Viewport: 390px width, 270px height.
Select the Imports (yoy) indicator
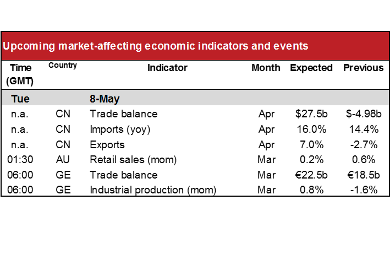coord(120,129)
